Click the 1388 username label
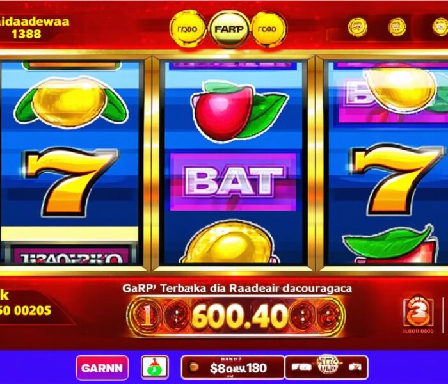 tap(27, 34)
